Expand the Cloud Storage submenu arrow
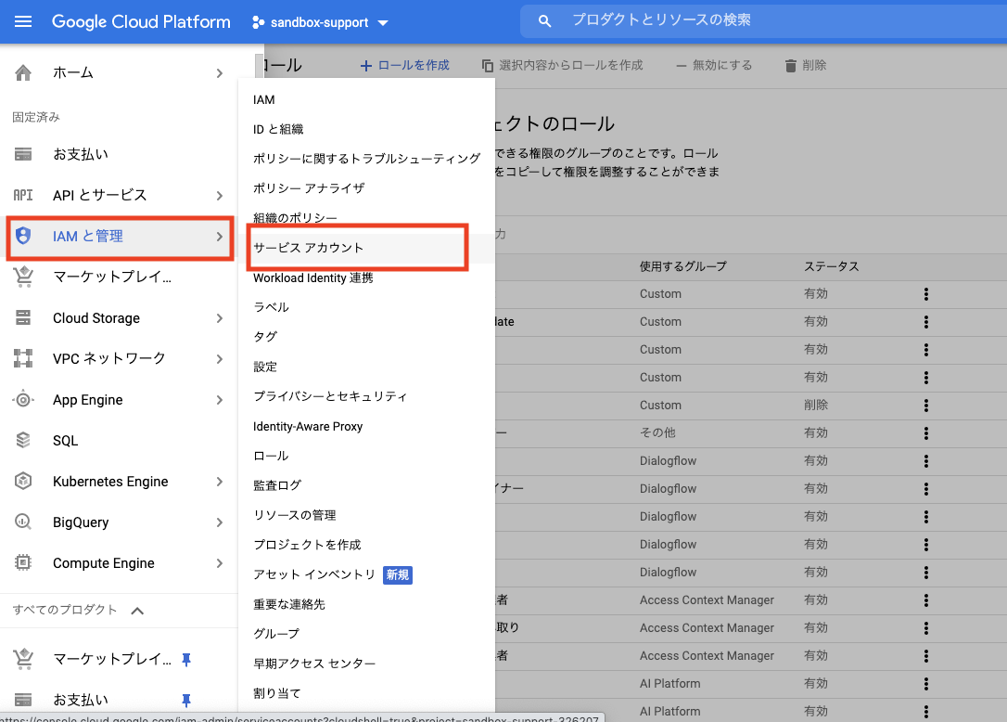This screenshot has height=722, width=1007. pos(220,318)
